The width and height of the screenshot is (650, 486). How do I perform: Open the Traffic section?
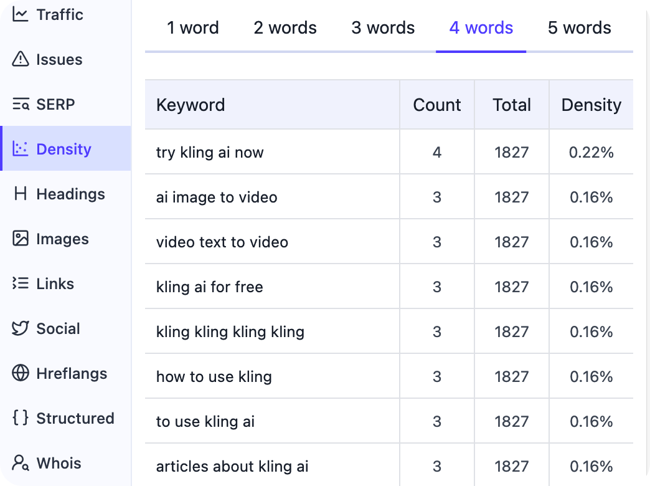coord(65,14)
